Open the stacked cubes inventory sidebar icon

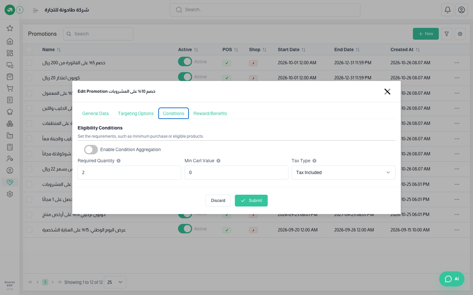(10, 124)
